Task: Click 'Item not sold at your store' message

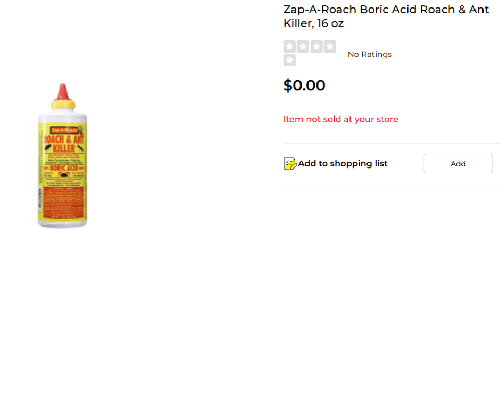Action: pos(340,119)
